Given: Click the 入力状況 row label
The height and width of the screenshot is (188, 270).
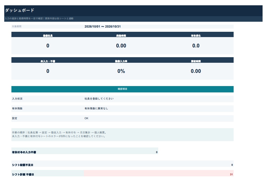Looking at the screenshot, I should pos(17,99).
